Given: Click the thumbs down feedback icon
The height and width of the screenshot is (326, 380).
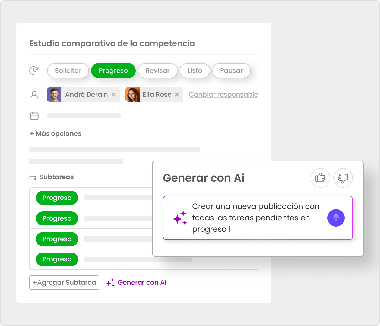Looking at the screenshot, I should pyautogui.click(x=343, y=178).
